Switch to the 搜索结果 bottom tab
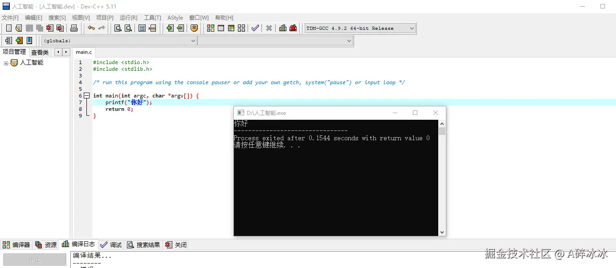616x268 pixels. tap(143, 244)
